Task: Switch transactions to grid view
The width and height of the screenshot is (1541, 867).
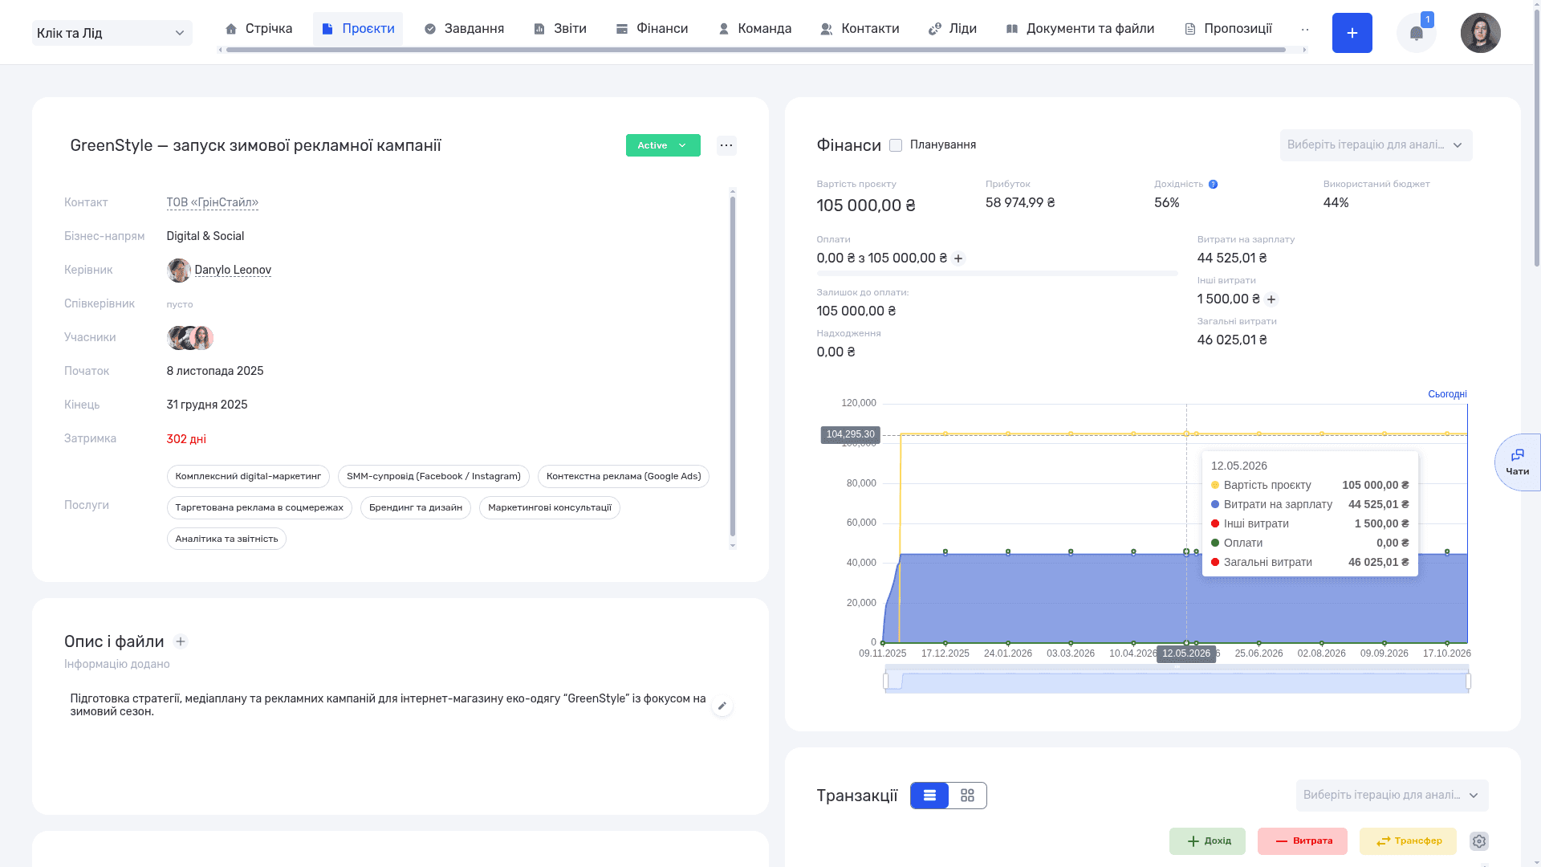Action: click(x=967, y=796)
